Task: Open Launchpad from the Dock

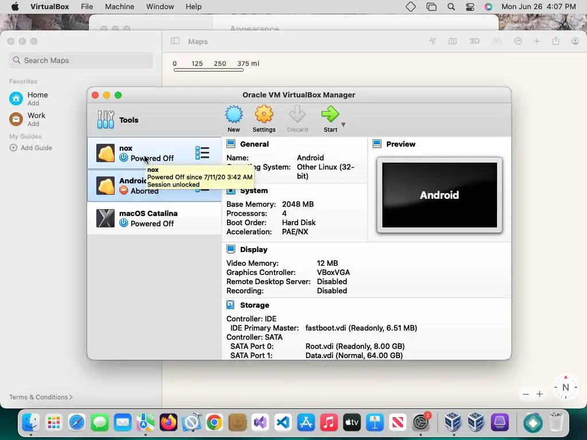Action: pos(53,422)
